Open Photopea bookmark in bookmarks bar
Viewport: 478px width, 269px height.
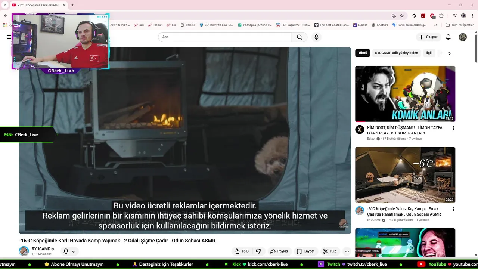point(255,25)
